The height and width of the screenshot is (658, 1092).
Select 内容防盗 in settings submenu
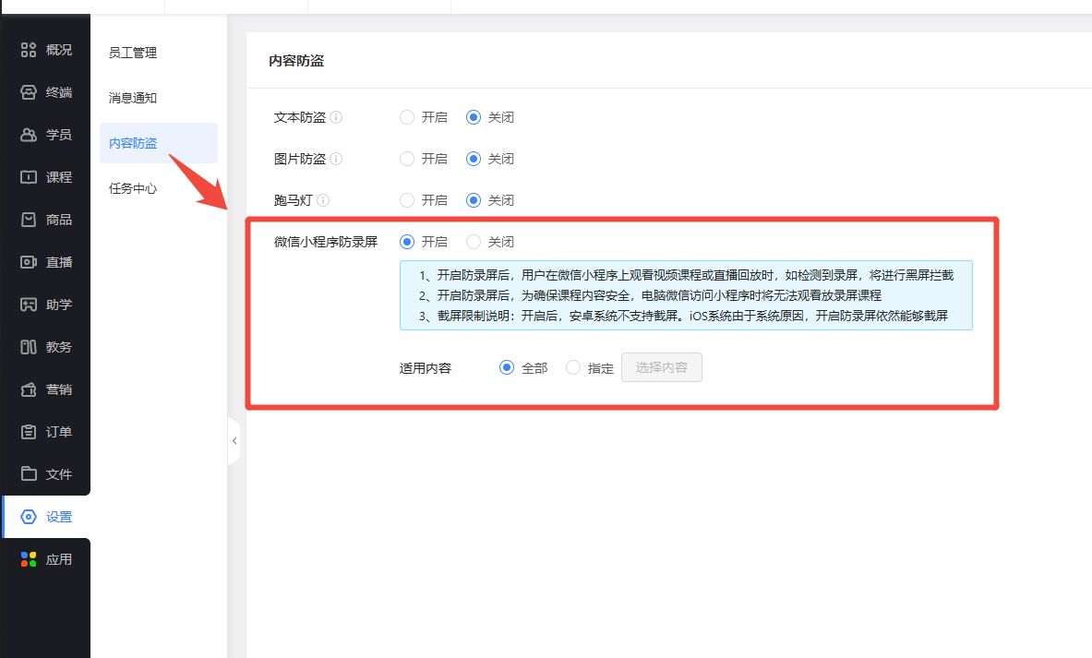[159, 143]
